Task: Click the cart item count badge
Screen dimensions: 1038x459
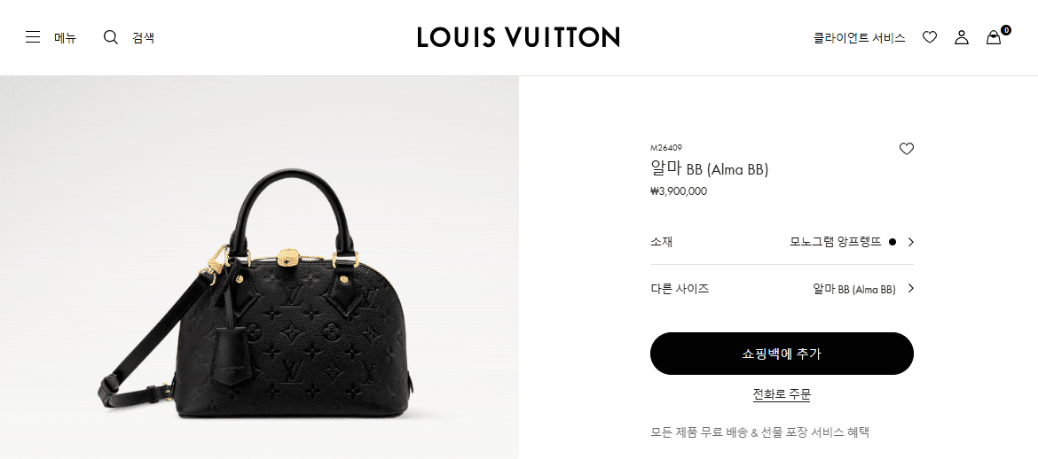Action: [x=1005, y=30]
